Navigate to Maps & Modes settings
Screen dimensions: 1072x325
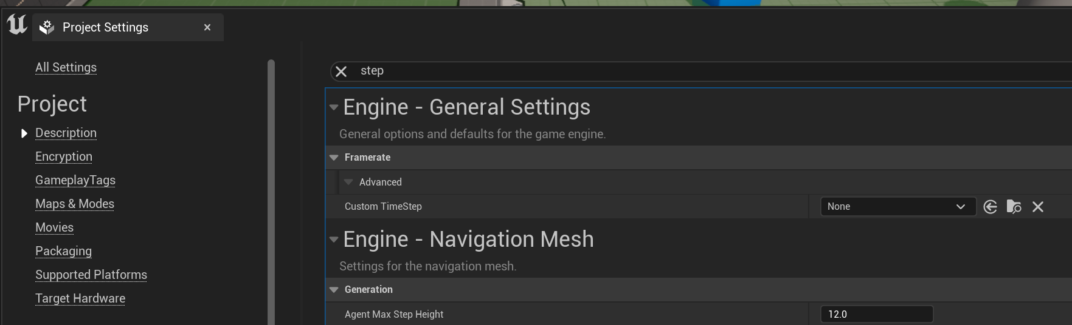point(75,204)
